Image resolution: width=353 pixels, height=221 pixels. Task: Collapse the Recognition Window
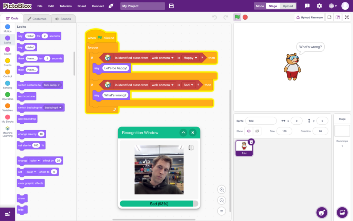[183, 133]
